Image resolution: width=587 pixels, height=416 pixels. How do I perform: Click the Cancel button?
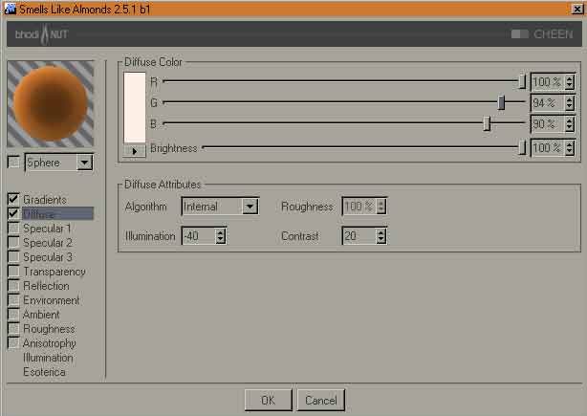(320, 400)
